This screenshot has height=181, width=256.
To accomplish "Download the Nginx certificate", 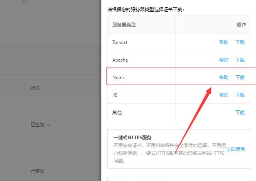I will tap(240, 77).
